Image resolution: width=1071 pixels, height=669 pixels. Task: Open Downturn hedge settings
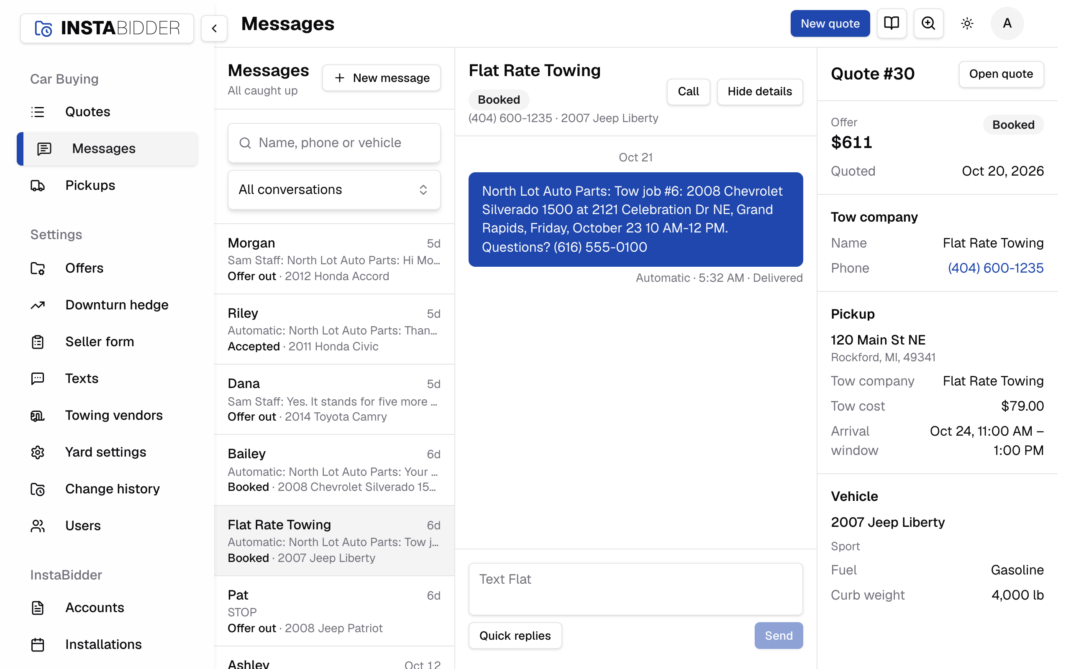click(107, 305)
